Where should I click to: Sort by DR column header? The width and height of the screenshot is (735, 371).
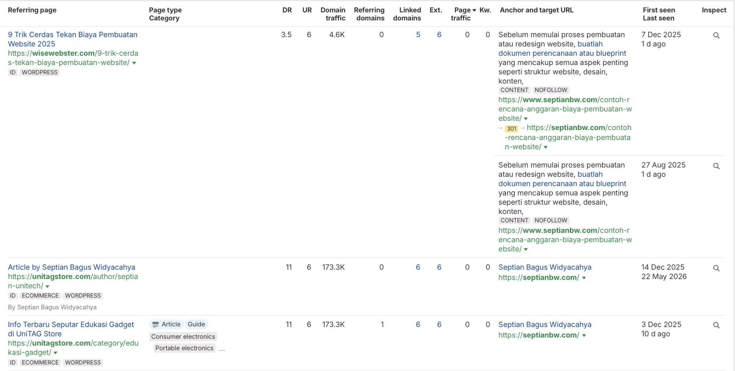(x=287, y=10)
